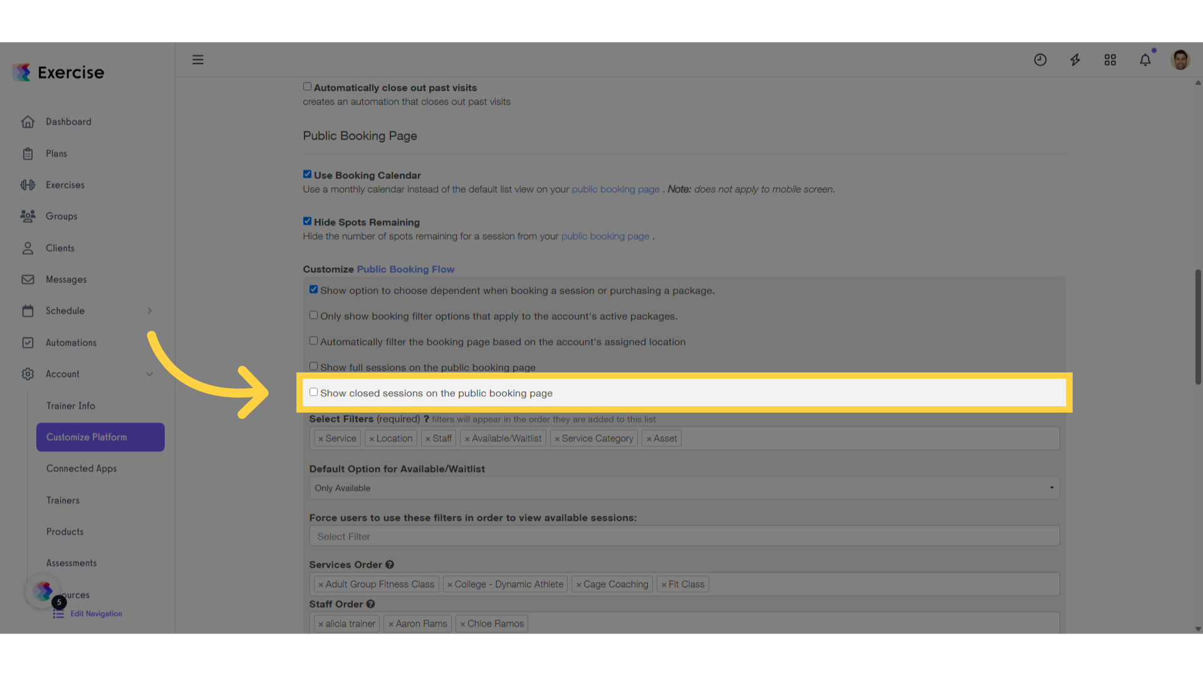Open the Public Booking Flow link
The width and height of the screenshot is (1203, 676).
tap(405, 270)
